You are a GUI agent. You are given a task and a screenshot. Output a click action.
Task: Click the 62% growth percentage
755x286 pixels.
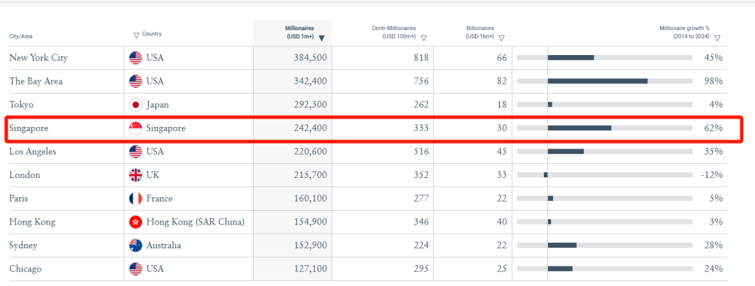click(714, 128)
